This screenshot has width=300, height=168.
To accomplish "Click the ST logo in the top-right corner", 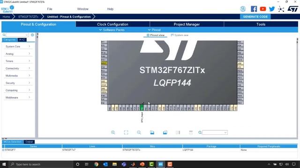I will click(292, 9).
